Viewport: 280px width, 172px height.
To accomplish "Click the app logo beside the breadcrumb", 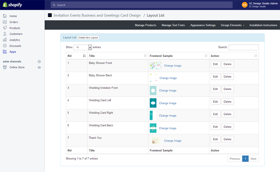I will 50,15.
